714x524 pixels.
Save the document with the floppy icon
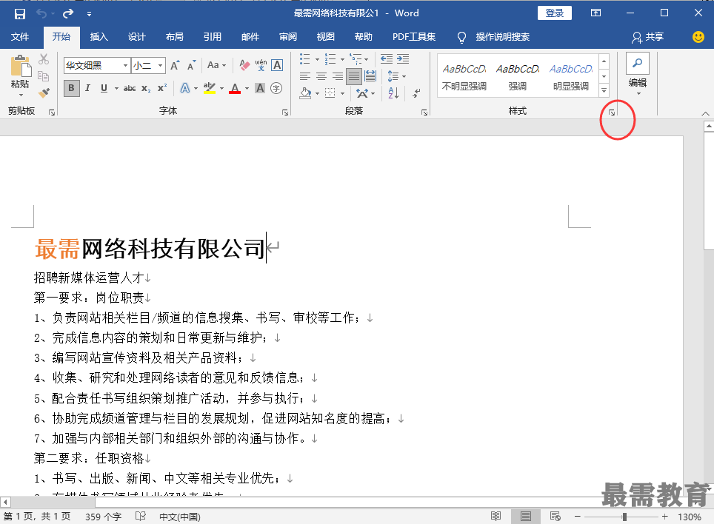click(19, 13)
